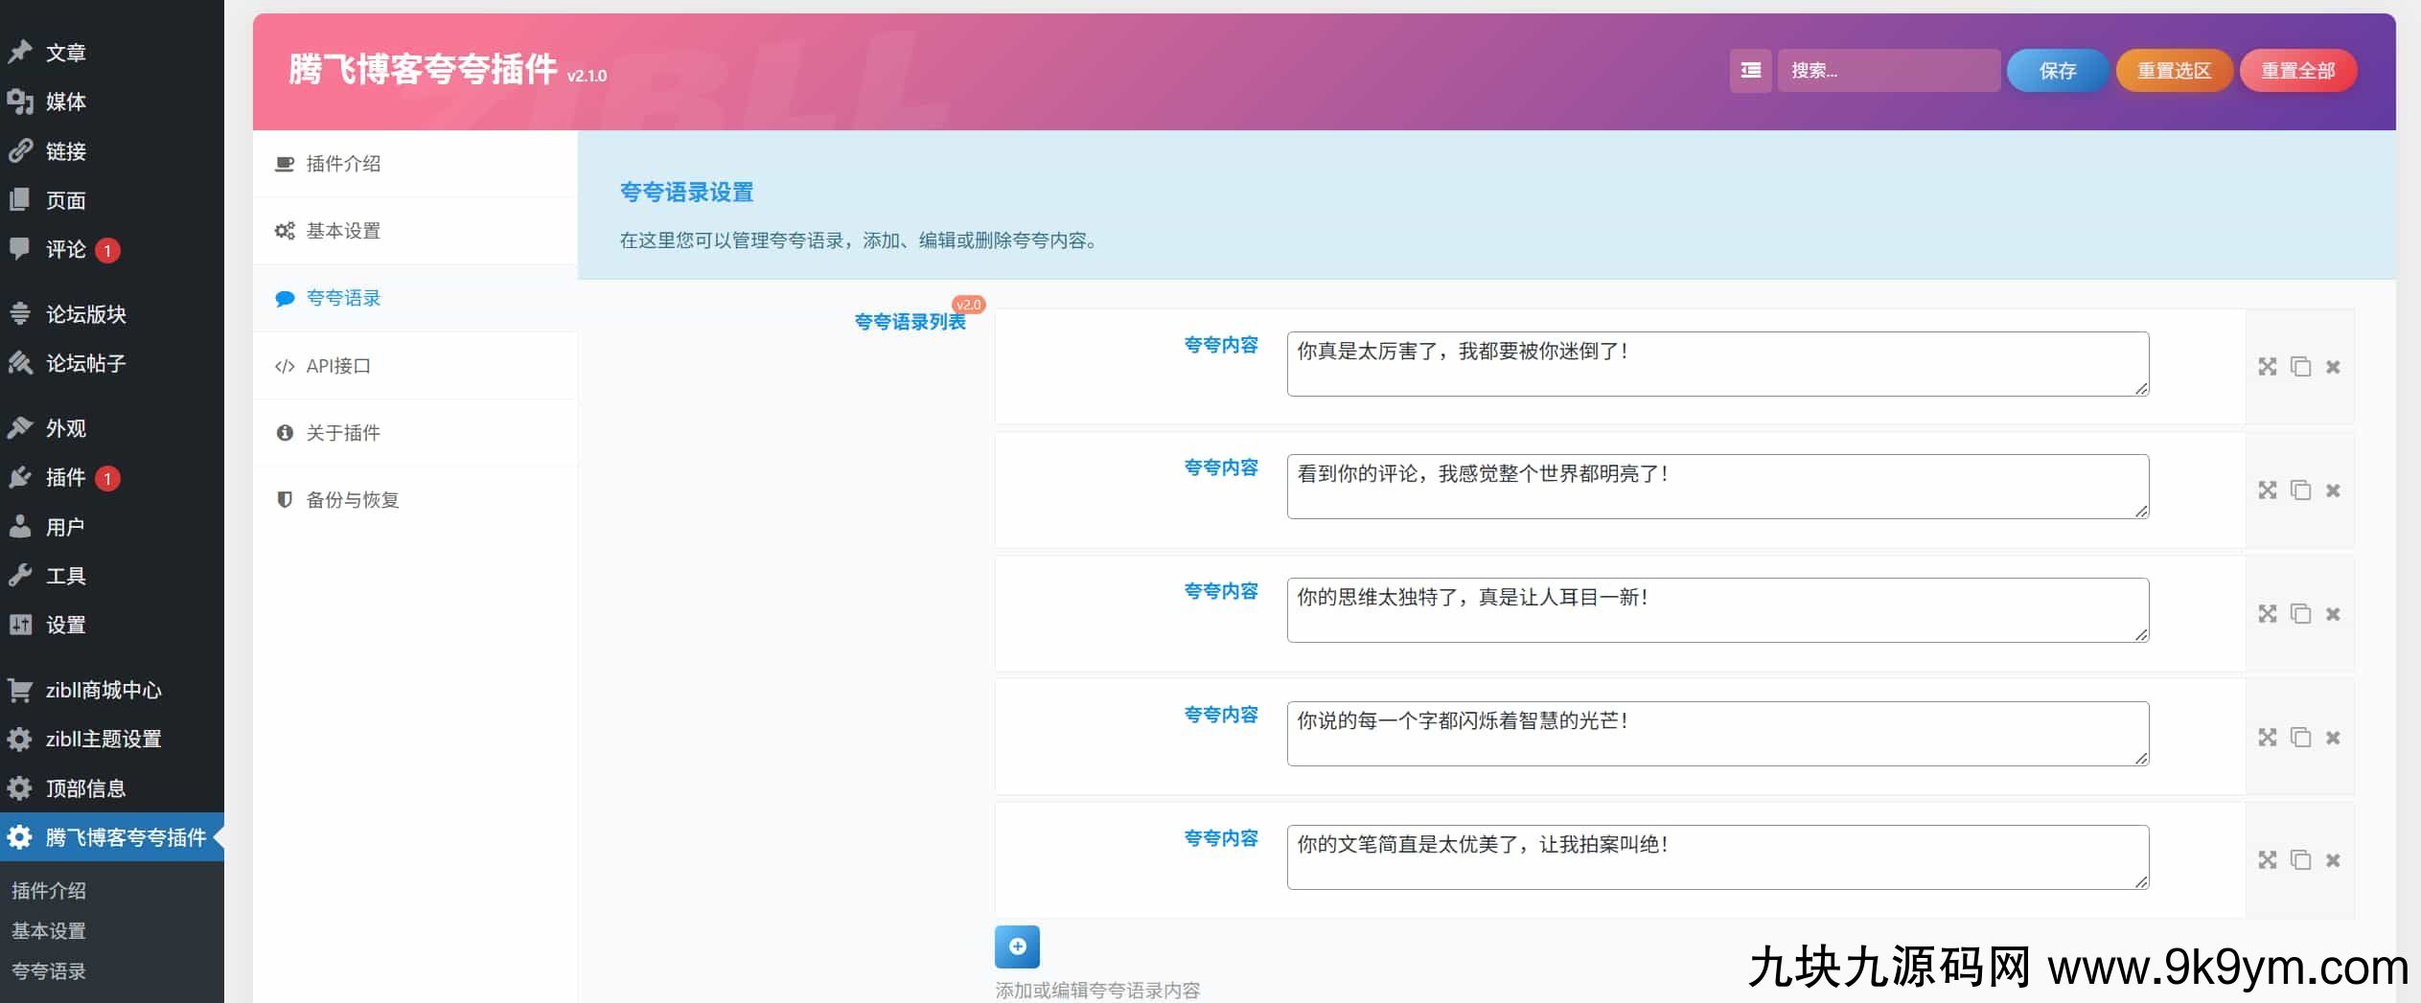This screenshot has width=2421, height=1003.
Task: Focus the 搜索 search field
Action: pyautogui.click(x=1887, y=70)
